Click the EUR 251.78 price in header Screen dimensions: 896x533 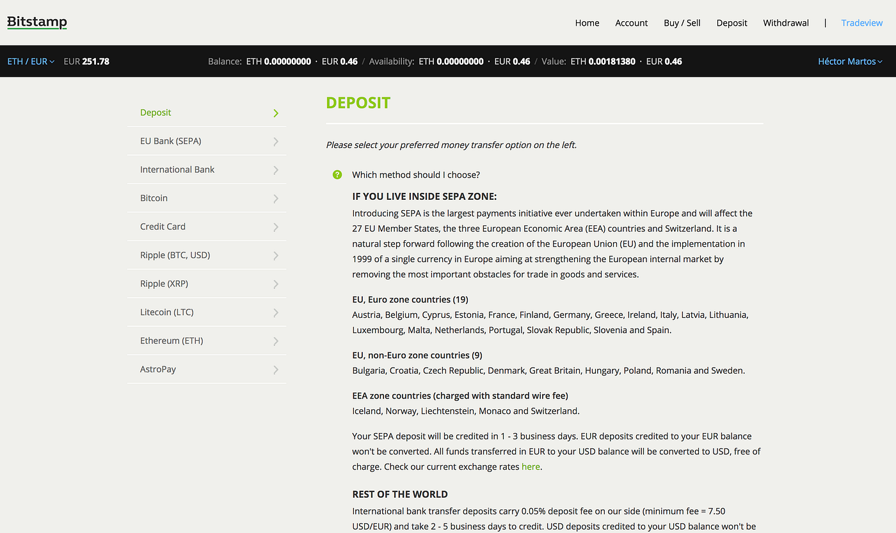[86, 61]
